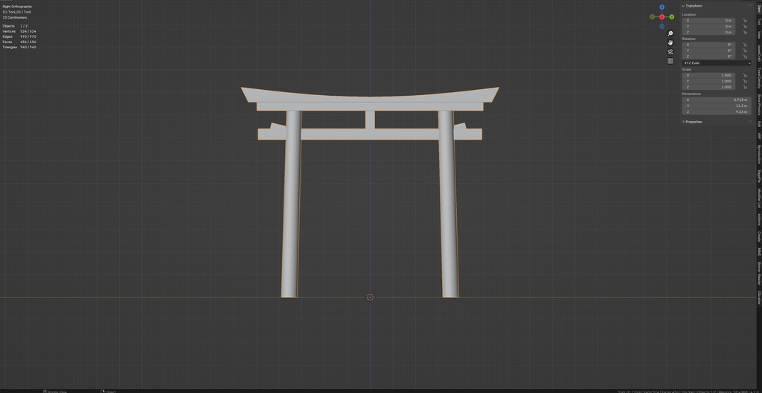
Task: Click the Properties panel drag grip
Action: click(750, 122)
